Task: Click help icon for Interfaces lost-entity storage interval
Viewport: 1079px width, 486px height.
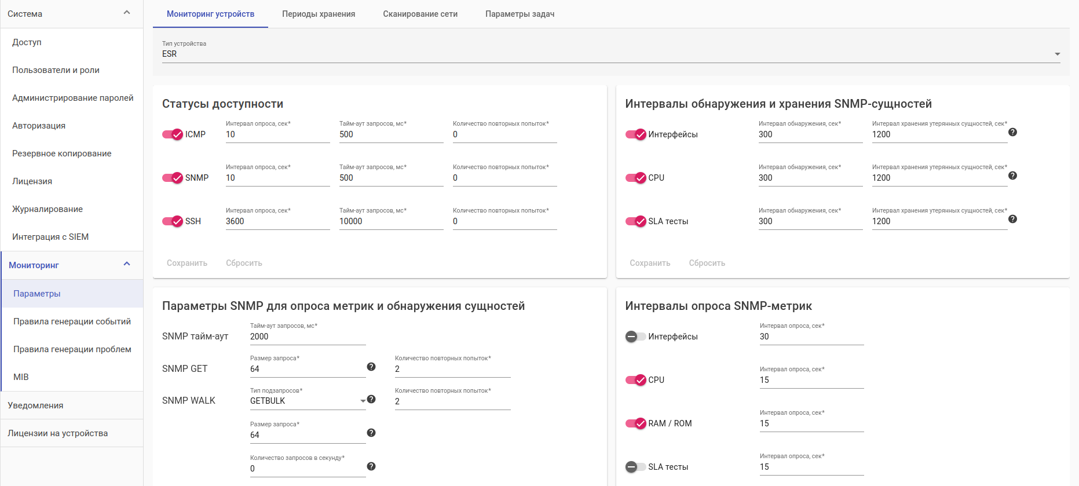Action: point(1012,132)
